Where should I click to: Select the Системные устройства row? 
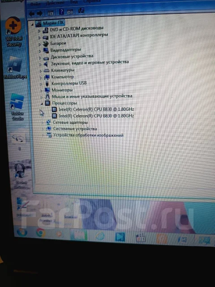click(75, 129)
